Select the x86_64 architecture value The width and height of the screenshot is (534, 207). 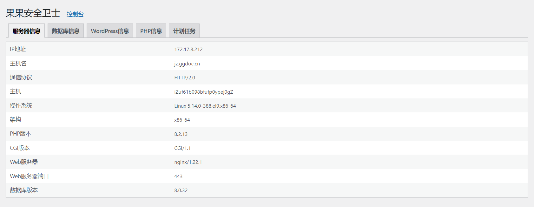[x=182, y=120]
